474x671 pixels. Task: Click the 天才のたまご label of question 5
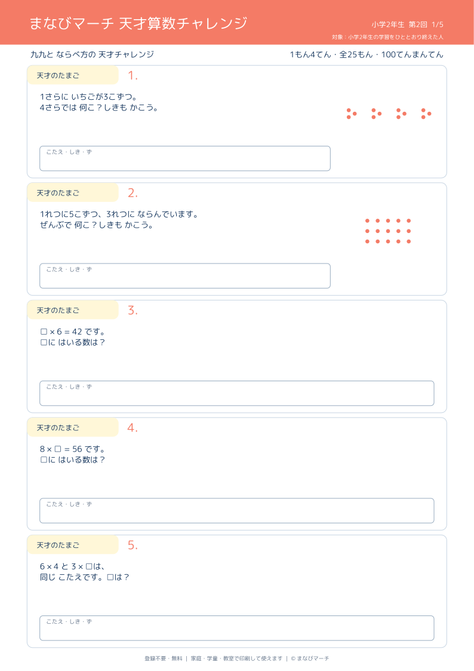coord(58,545)
